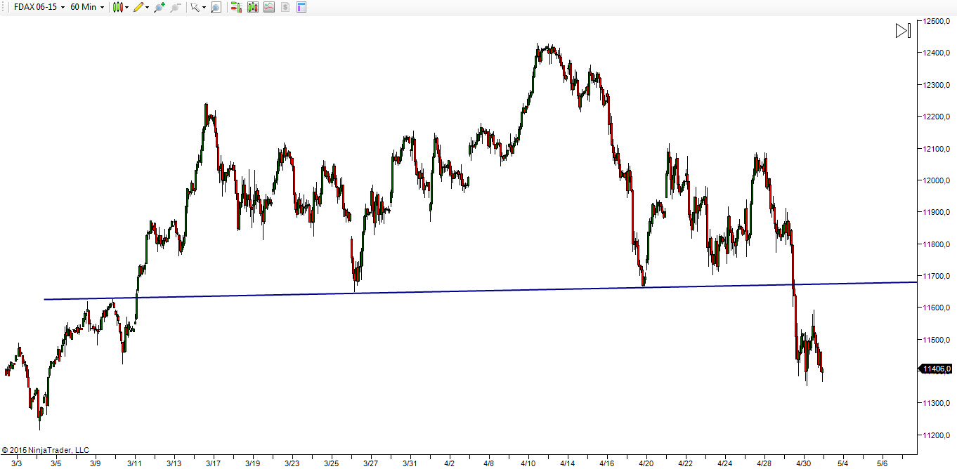The width and height of the screenshot is (957, 469).
Task: Toggle the Chart Trader panel icon
Action: (235, 7)
